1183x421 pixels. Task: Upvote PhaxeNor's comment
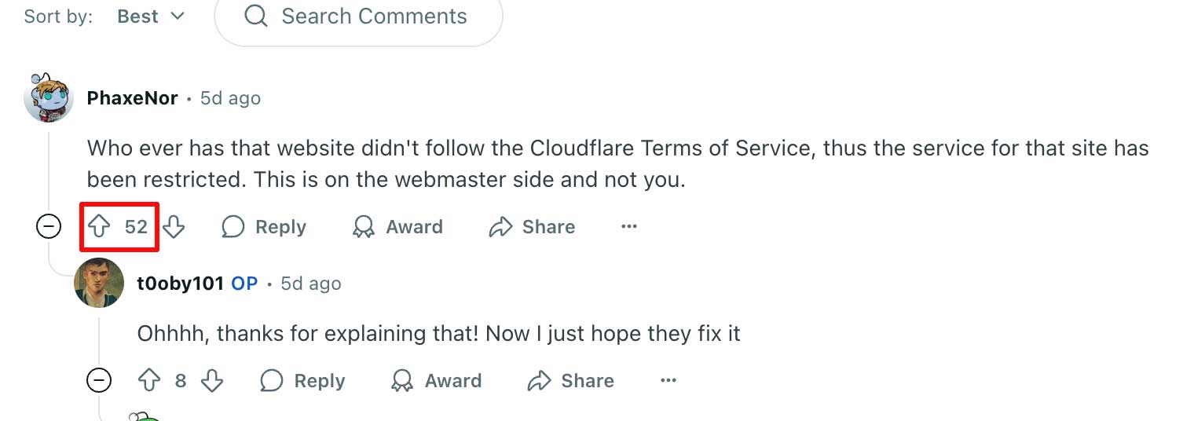pos(99,227)
